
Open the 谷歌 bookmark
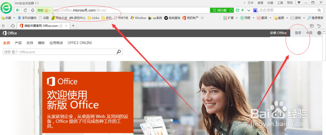coord(44,18)
